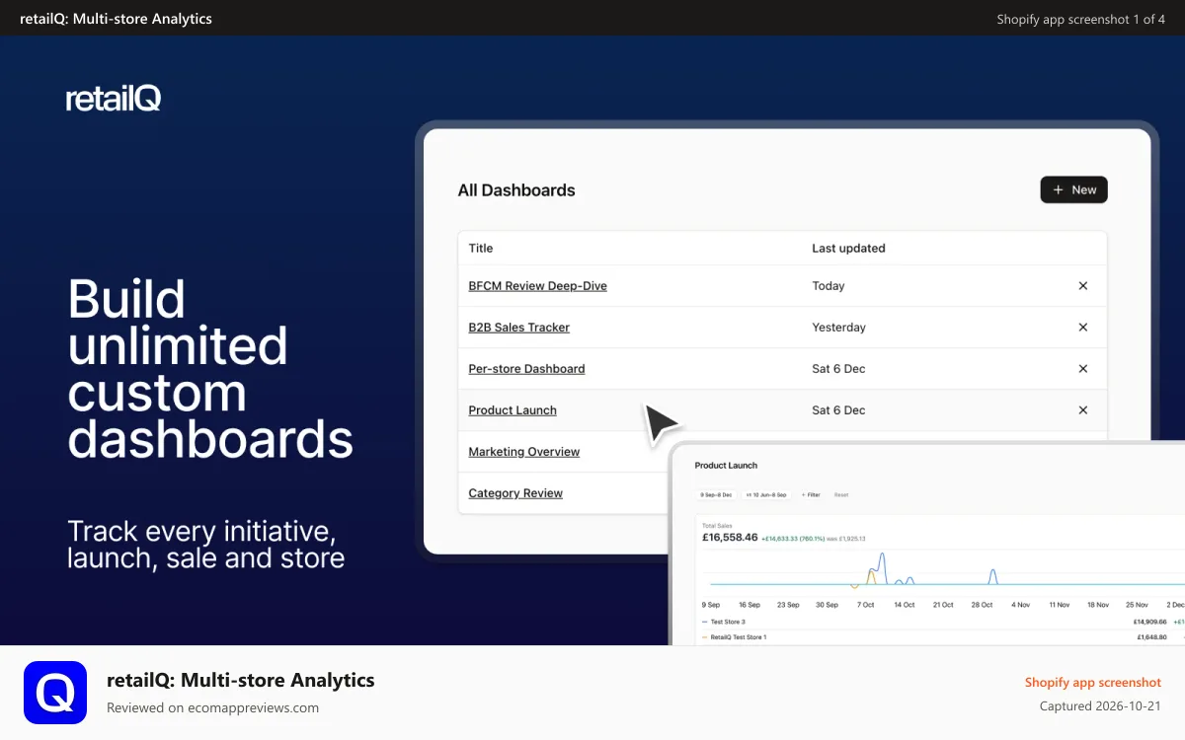
Task: Click the £14,909.66 value for Test Store 3
Action: point(1151,622)
